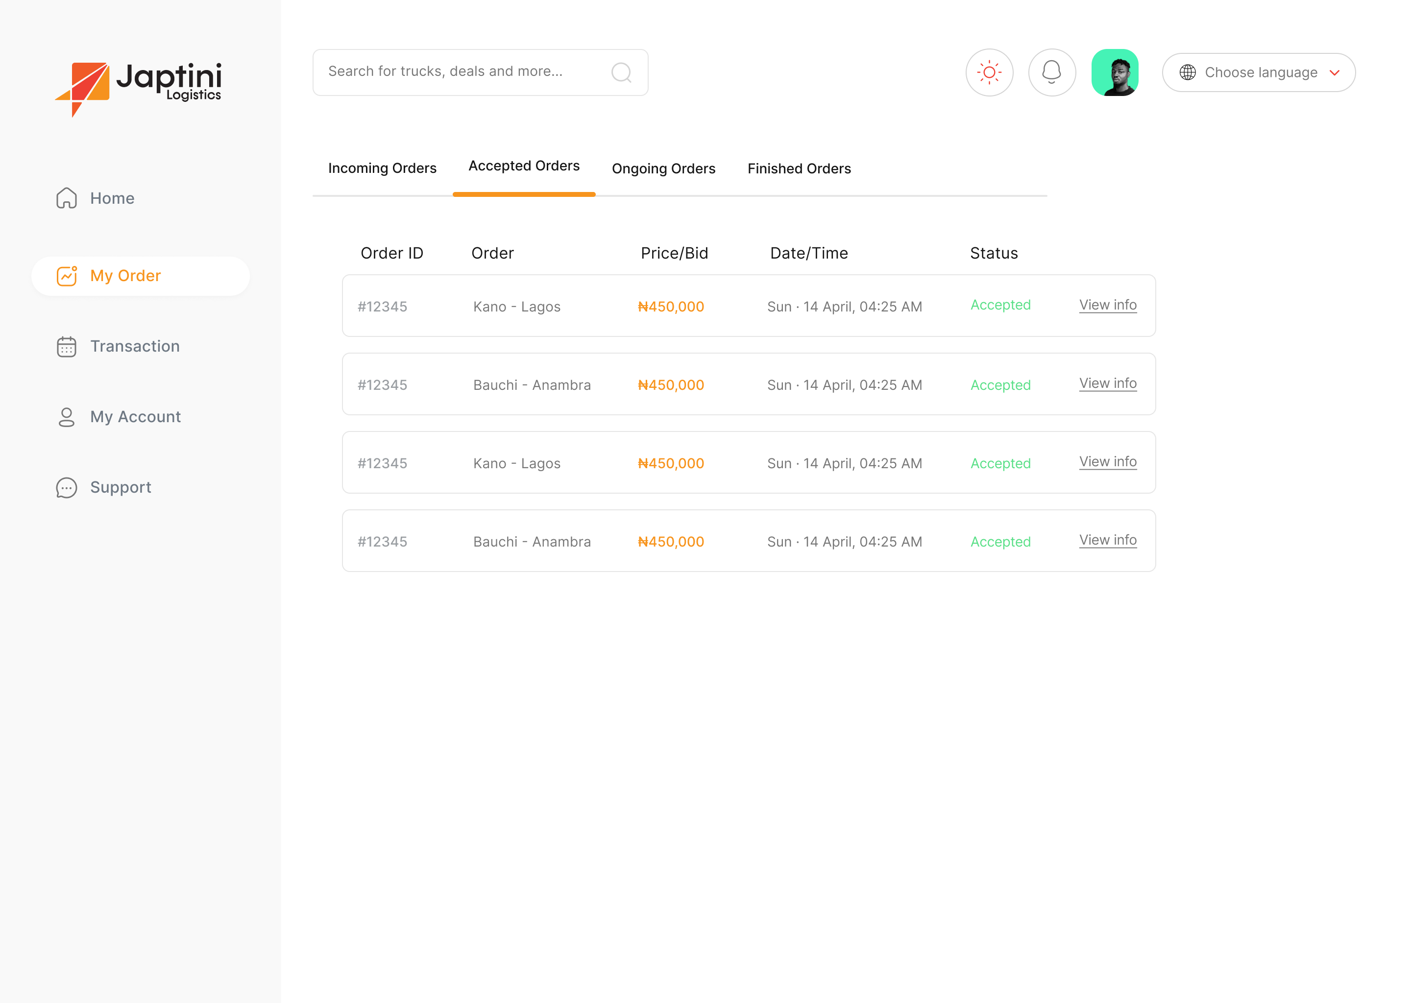
Task: Click the date in the first order row
Action: tap(845, 307)
